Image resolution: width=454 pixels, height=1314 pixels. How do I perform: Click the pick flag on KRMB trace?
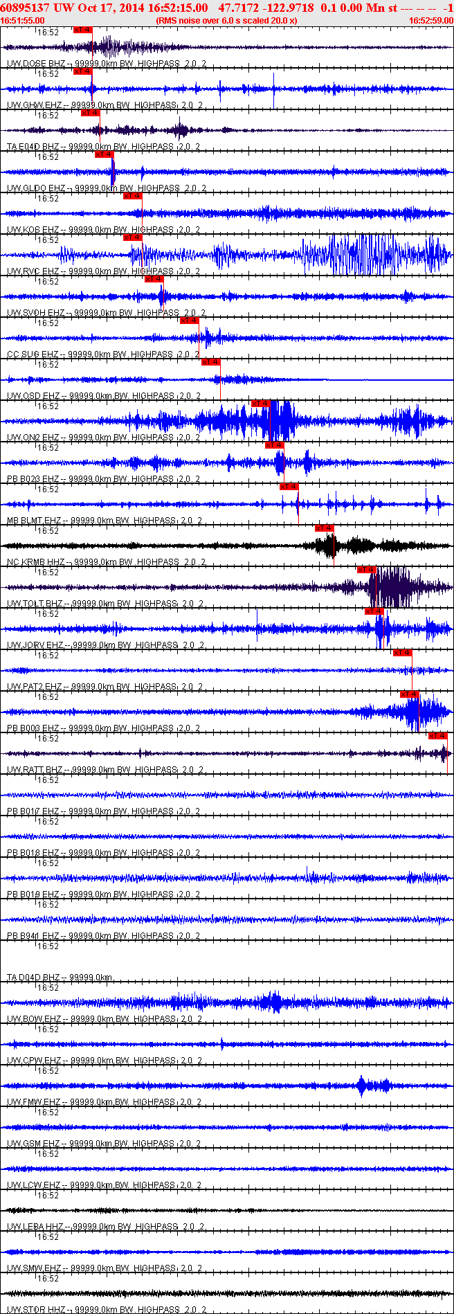[324, 528]
